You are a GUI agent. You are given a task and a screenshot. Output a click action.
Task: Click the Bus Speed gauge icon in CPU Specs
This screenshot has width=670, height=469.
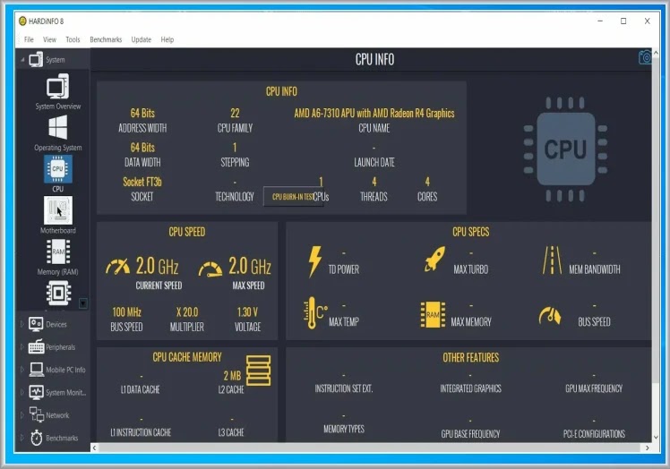pos(549,316)
